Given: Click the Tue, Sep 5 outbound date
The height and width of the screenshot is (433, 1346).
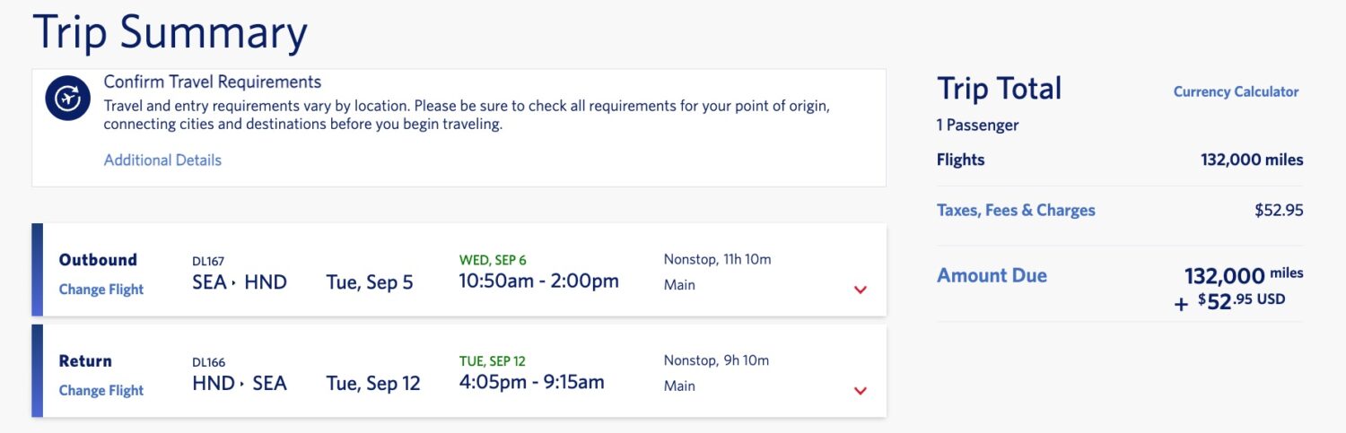Looking at the screenshot, I should [370, 283].
